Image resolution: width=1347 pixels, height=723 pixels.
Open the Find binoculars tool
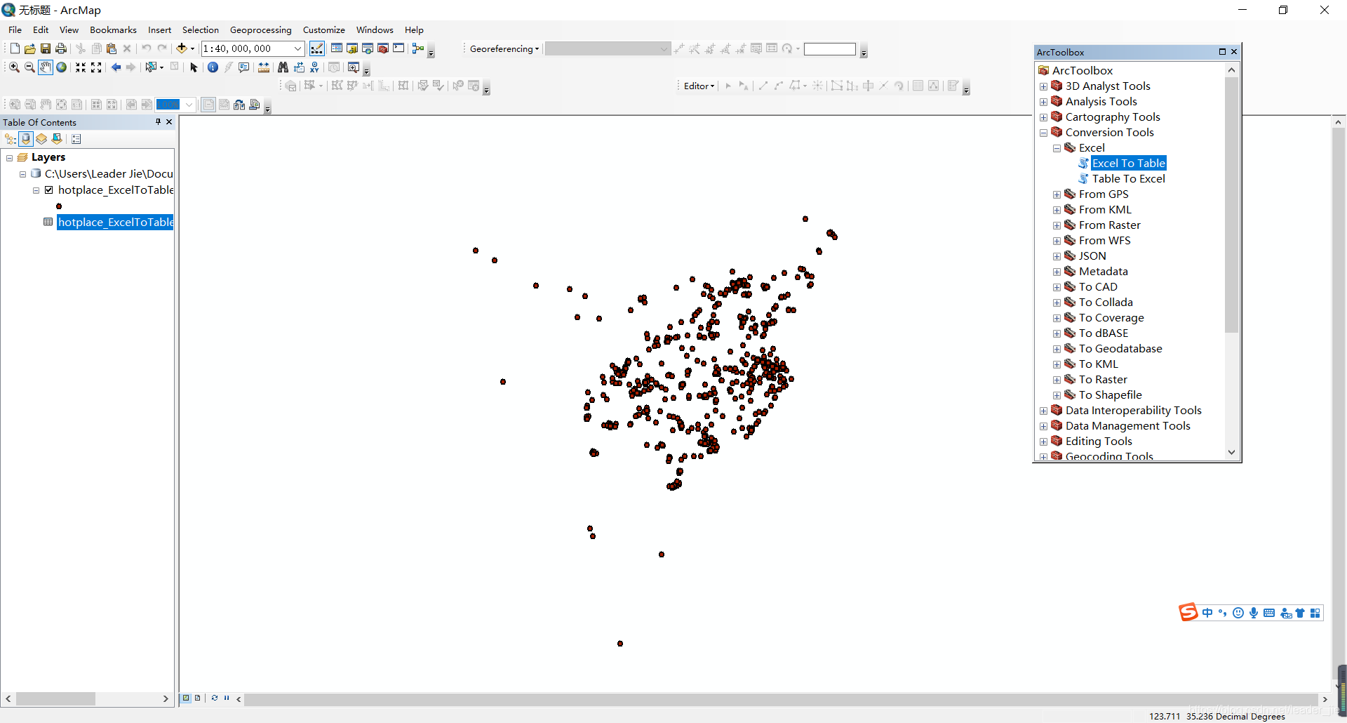[283, 67]
